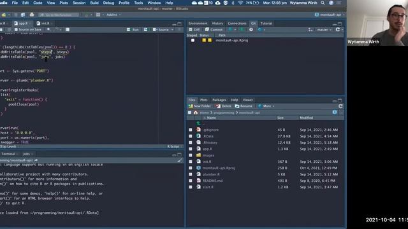
Task: Open the More dropdown in the Files pane
Action: pyautogui.click(x=266, y=106)
